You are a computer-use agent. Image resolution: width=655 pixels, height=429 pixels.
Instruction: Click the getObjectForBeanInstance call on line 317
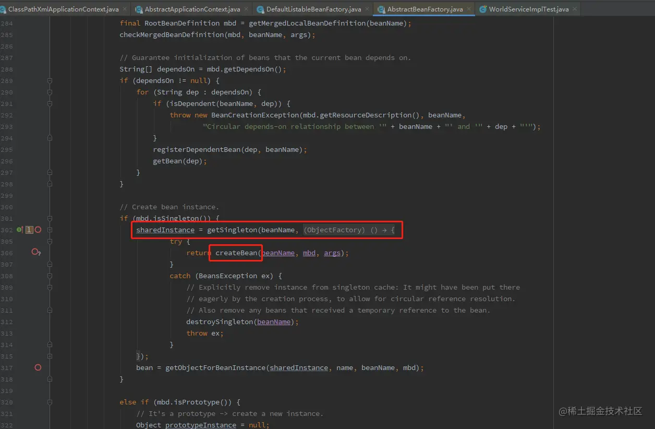pyautogui.click(x=215, y=367)
